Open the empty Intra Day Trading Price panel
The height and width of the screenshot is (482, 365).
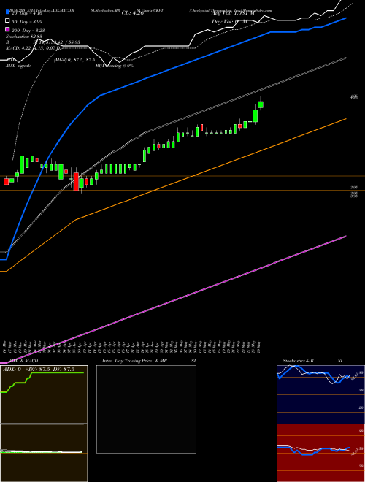(x=146, y=409)
